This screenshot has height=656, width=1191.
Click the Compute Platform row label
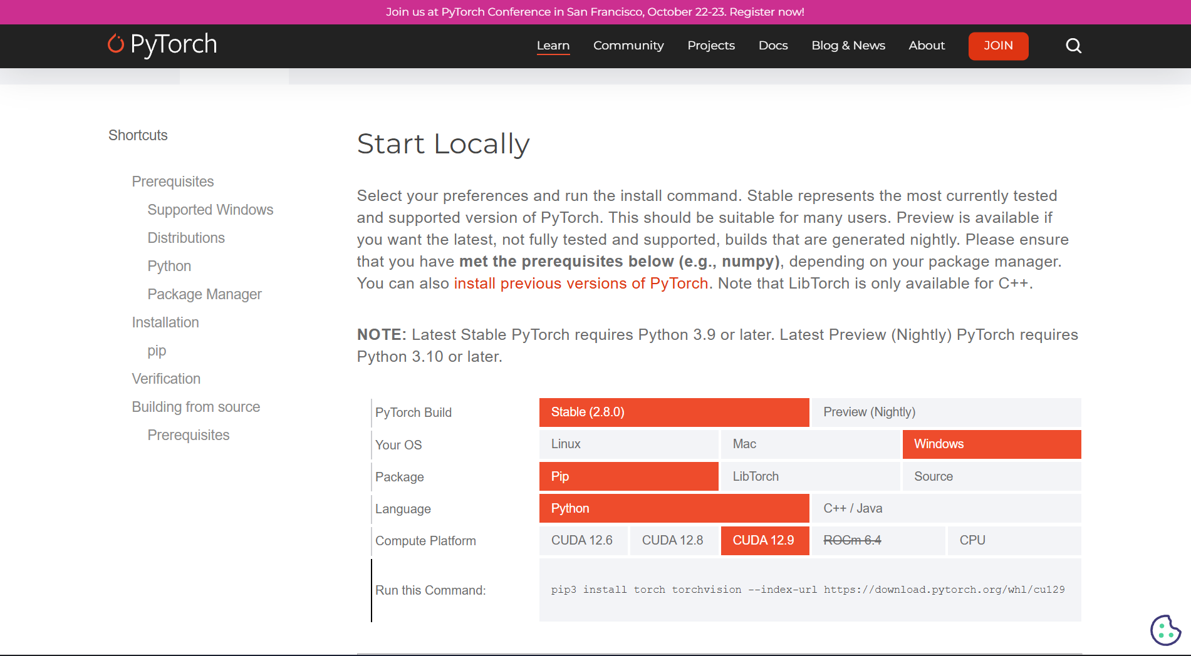(x=425, y=541)
